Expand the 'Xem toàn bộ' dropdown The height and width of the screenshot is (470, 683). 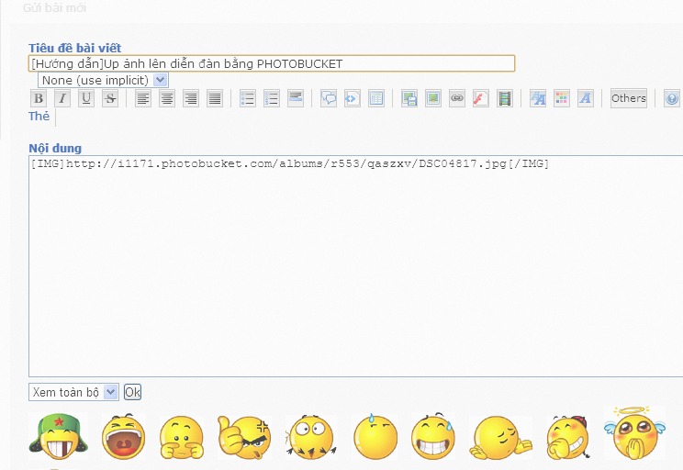pos(73,392)
